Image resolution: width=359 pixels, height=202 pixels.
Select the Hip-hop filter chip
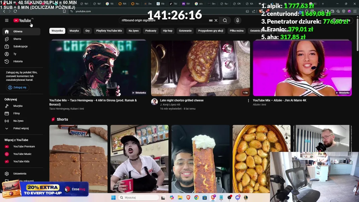168,31
